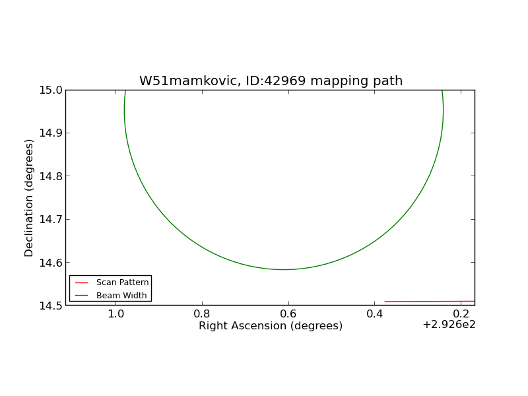Image resolution: width=528 pixels, height=396 pixels.
Task: Click the bottom of the green beam width circle
Action: point(284,269)
